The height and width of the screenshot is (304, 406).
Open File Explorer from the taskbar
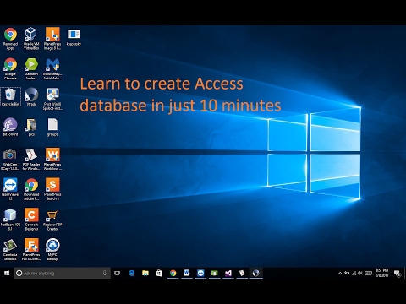(x=145, y=273)
